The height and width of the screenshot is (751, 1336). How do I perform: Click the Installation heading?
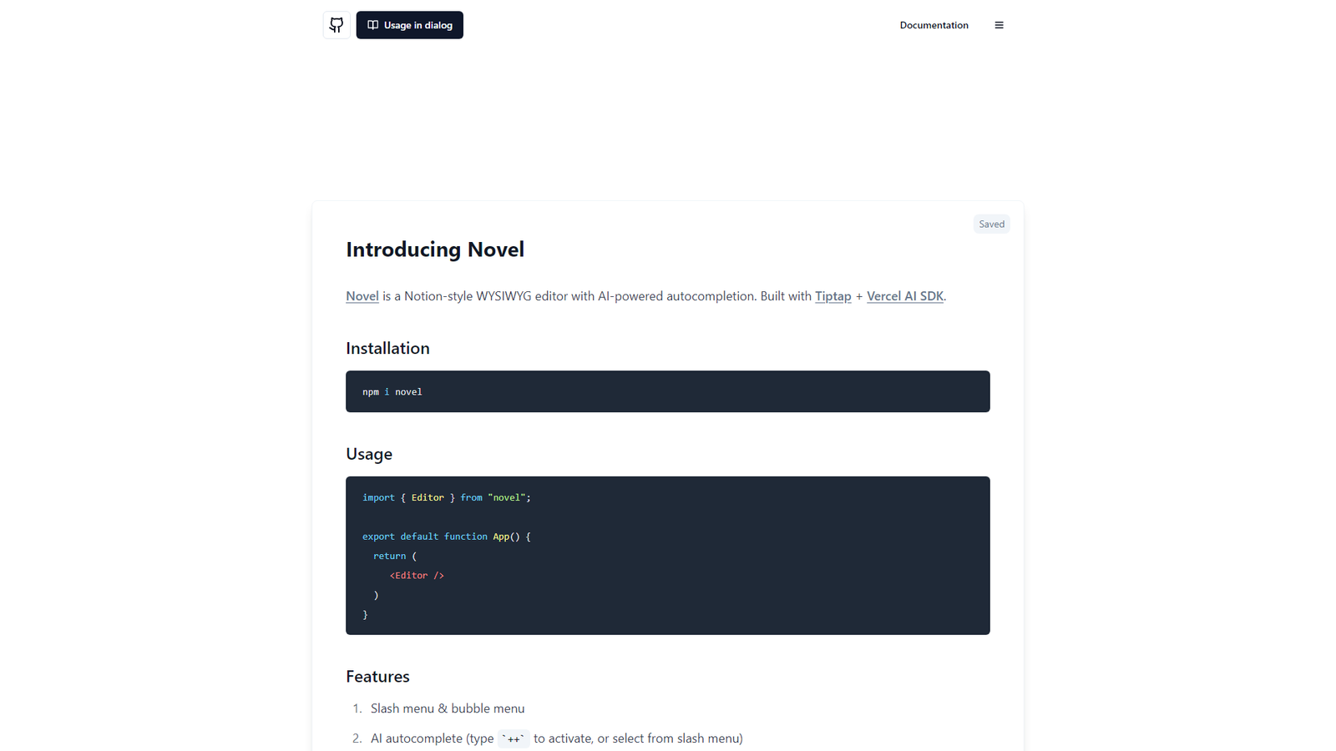pos(387,348)
